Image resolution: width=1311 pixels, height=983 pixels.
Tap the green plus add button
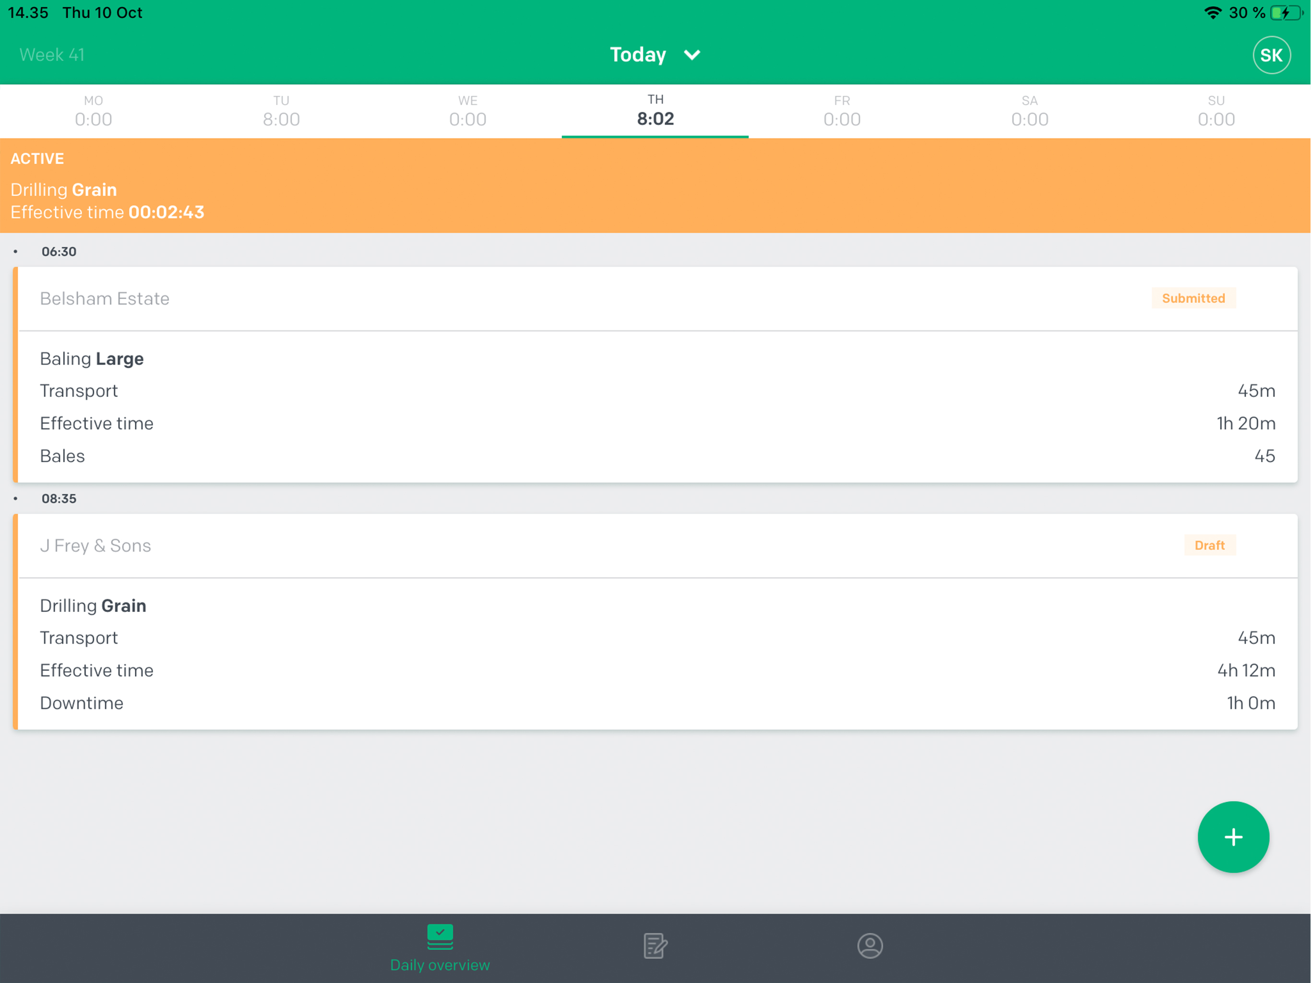1233,837
